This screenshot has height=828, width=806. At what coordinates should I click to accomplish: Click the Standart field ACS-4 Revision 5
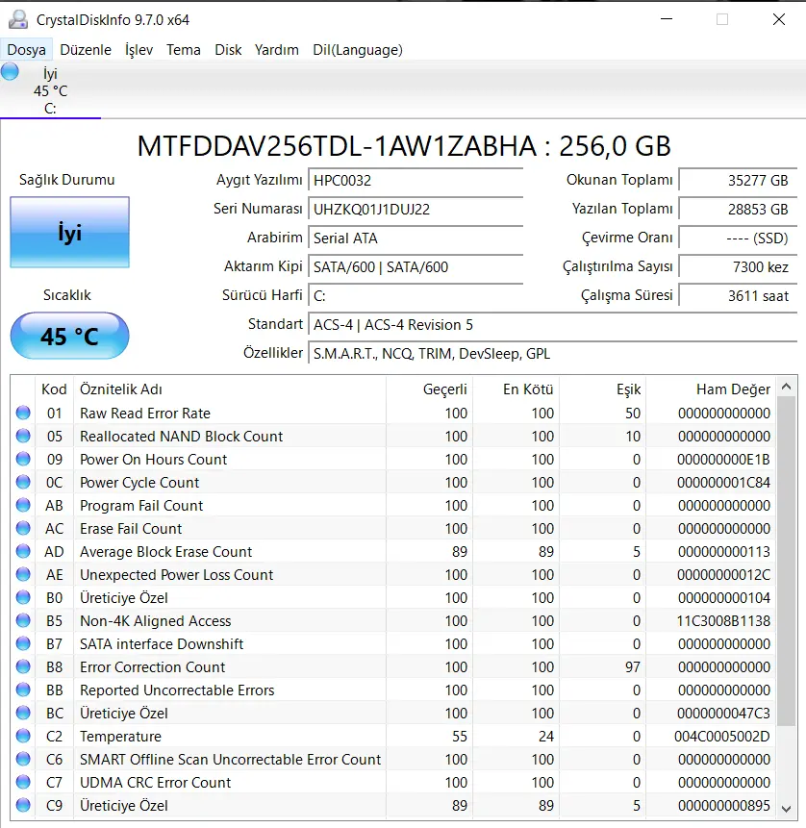click(552, 324)
